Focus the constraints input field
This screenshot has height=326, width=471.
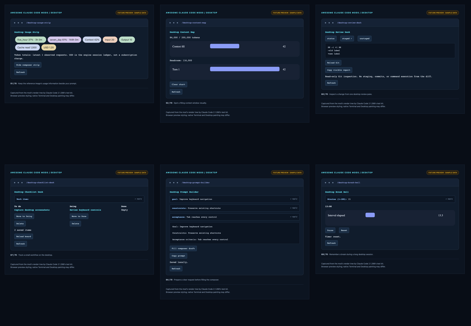pos(235,208)
